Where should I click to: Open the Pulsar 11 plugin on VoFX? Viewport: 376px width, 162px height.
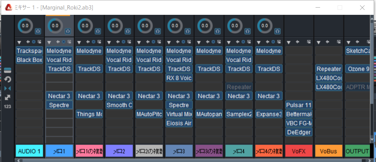[299, 105]
